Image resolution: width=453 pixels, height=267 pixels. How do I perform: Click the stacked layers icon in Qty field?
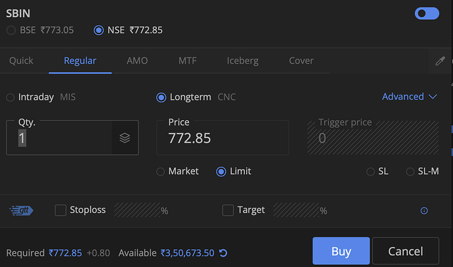(125, 138)
